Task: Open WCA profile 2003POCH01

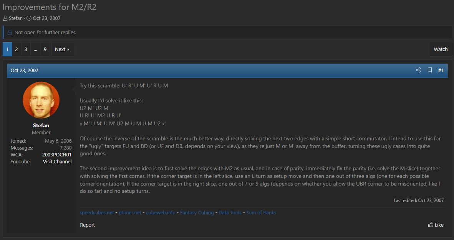Action: [57, 155]
